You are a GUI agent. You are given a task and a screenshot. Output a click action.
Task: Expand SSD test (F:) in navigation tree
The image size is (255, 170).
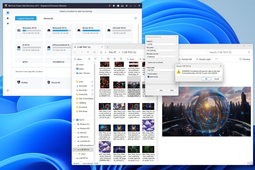tap(75, 137)
